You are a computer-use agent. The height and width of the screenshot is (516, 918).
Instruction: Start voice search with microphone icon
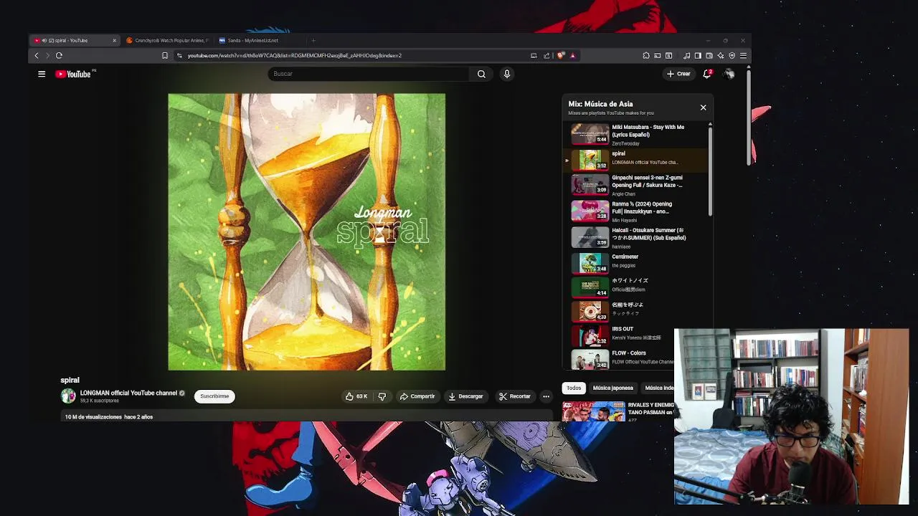click(507, 74)
